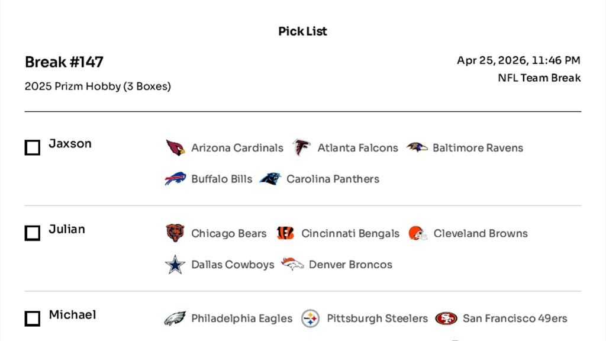Click the Atlanta Falcons logo
The width and height of the screenshot is (606, 341).
301,148
